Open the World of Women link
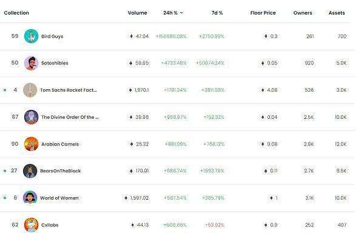Viewport: 364px width, 233px height. pyautogui.click(x=59, y=198)
